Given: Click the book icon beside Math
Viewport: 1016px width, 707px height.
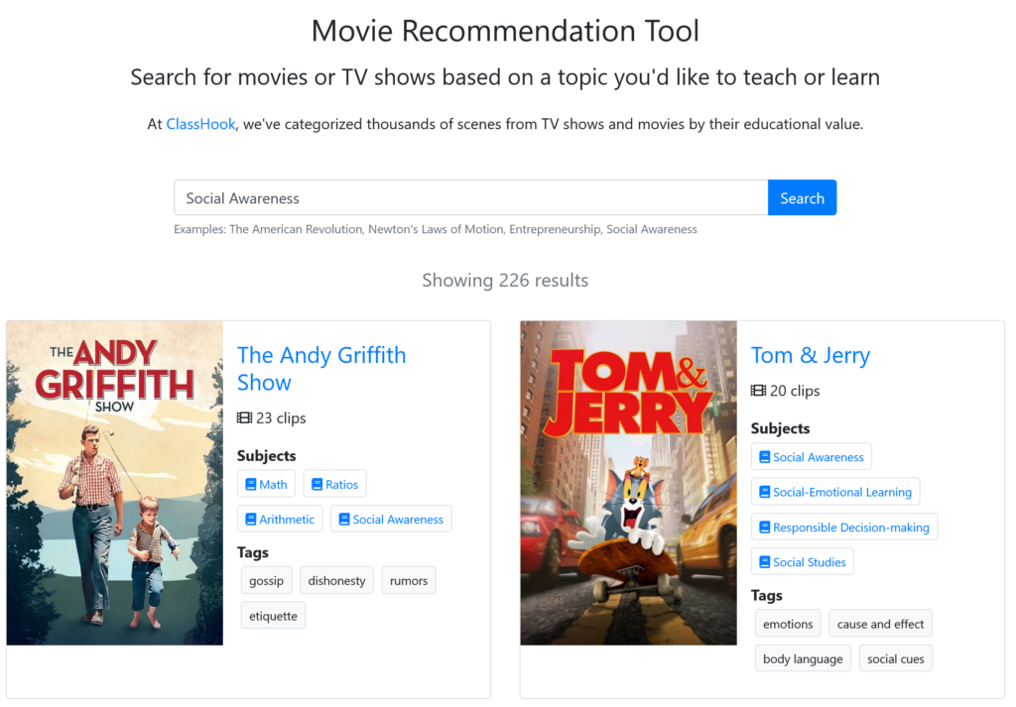Looking at the screenshot, I should point(251,484).
